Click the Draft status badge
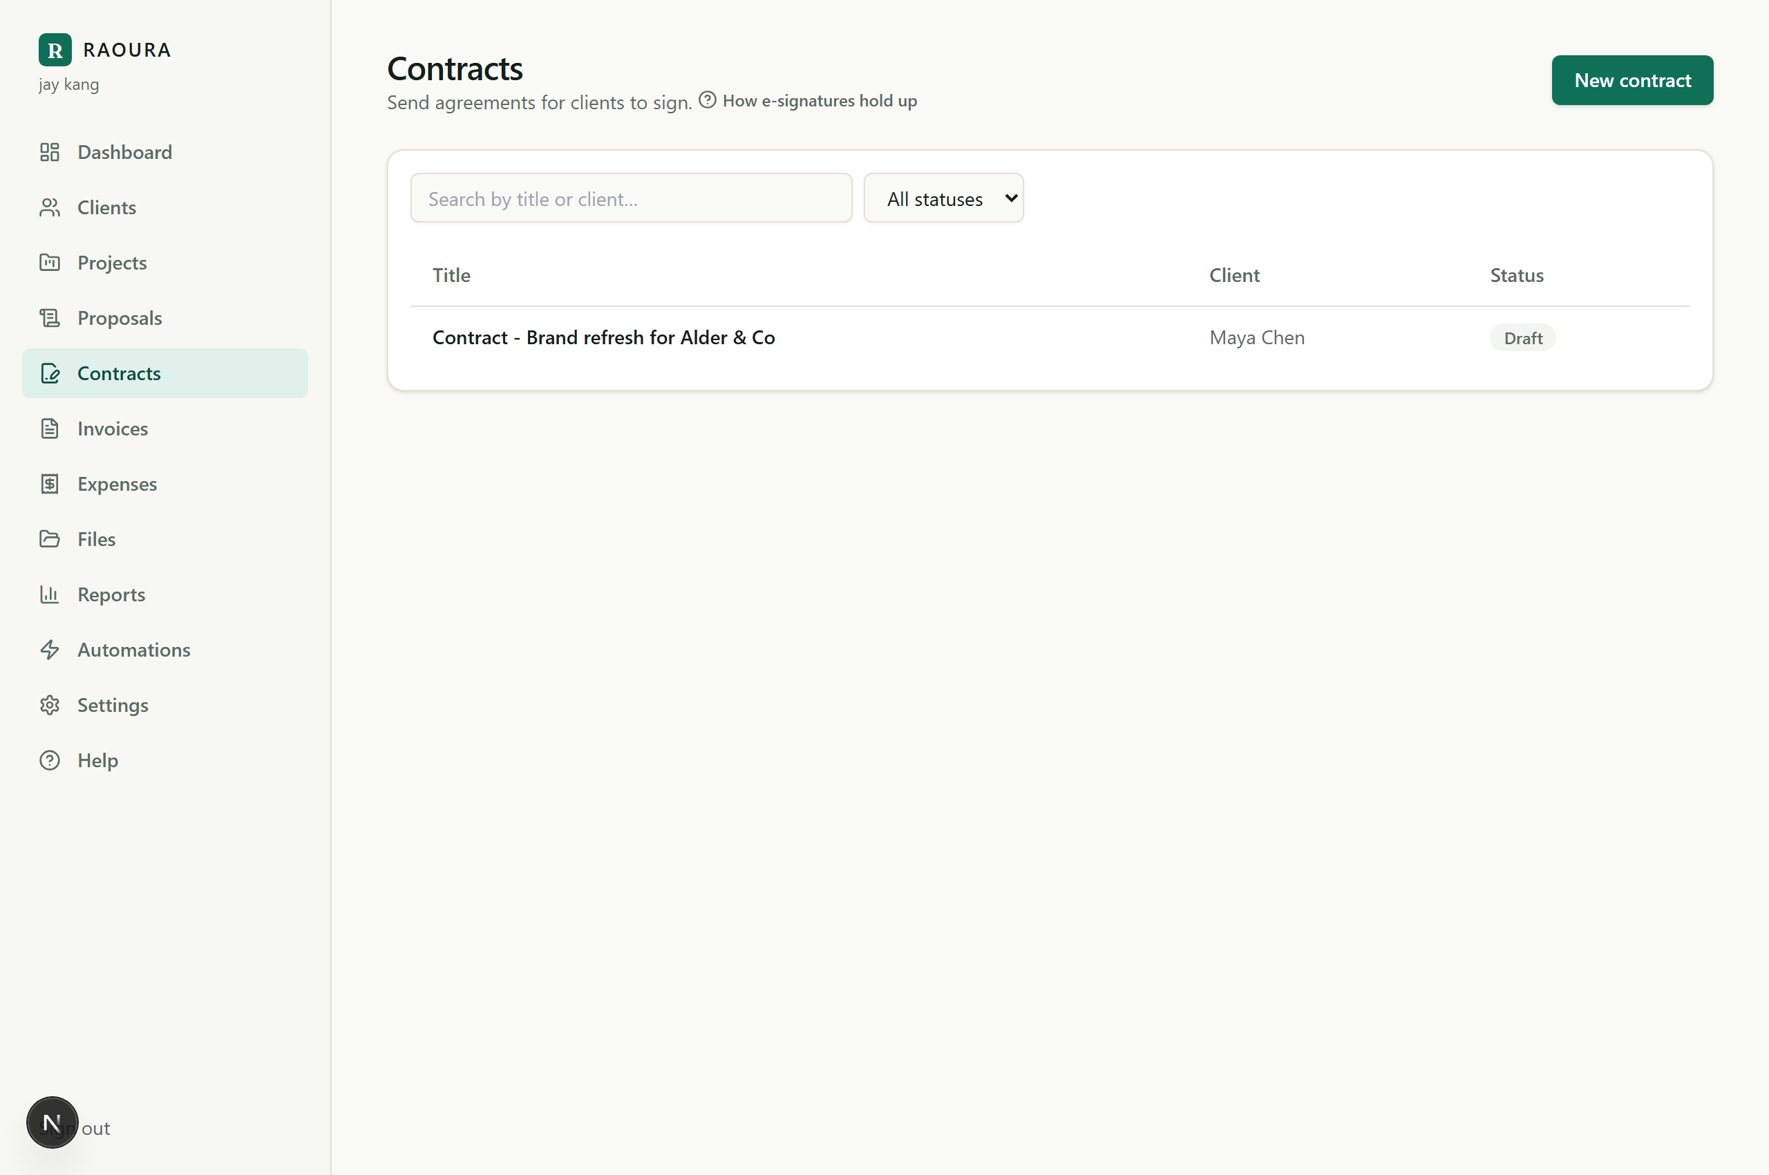 point(1522,338)
